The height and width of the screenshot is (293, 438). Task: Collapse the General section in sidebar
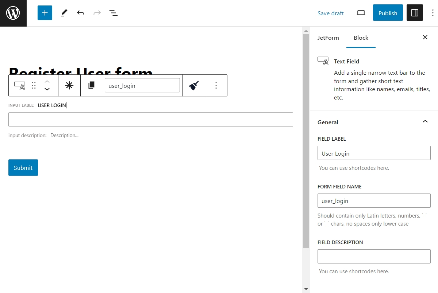425,121
